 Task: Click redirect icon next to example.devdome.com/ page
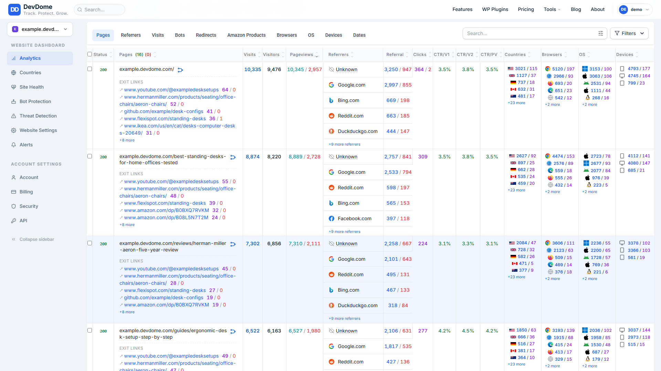(x=180, y=70)
